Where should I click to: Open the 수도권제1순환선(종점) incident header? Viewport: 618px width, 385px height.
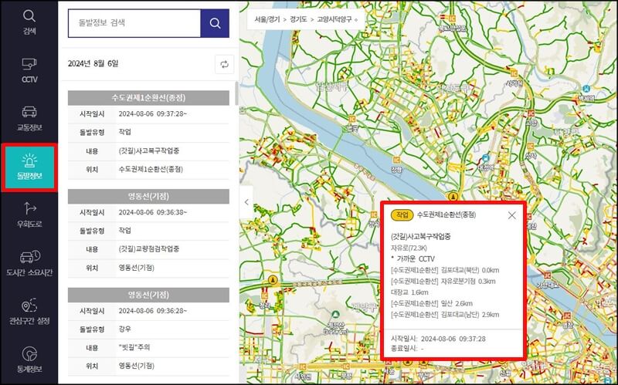click(148, 98)
